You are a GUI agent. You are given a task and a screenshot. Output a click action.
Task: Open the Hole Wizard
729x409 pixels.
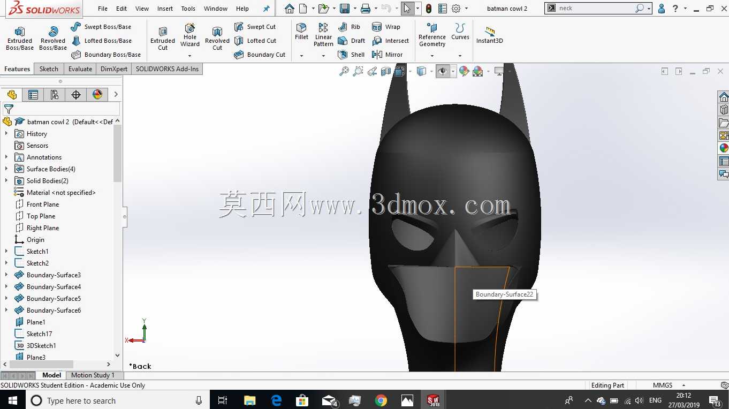click(x=190, y=35)
